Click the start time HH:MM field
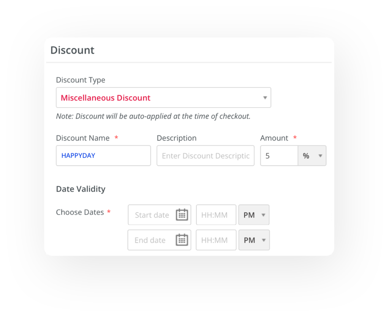 pyautogui.click(x=216, y=215)
